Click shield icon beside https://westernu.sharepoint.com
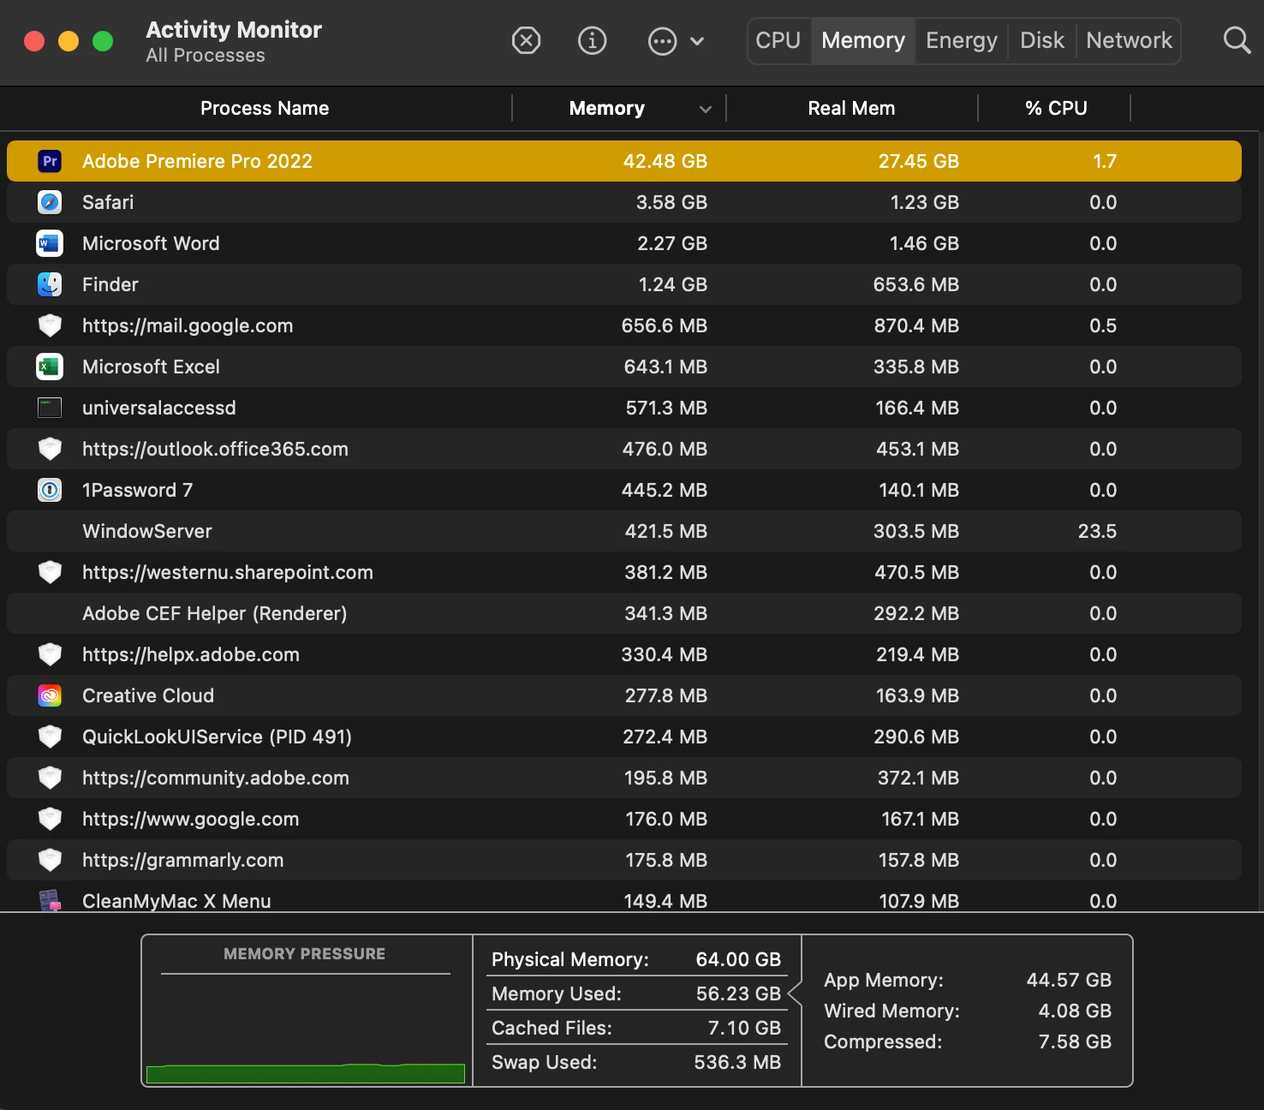The width and height of the screenshot is (1264, 1110). point(50,572)
